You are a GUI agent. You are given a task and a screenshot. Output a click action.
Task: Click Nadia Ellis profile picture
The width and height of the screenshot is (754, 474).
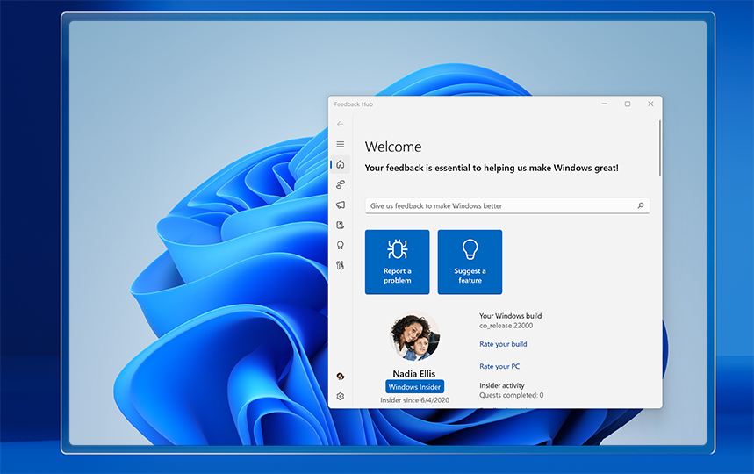click(x=415, y=337)
